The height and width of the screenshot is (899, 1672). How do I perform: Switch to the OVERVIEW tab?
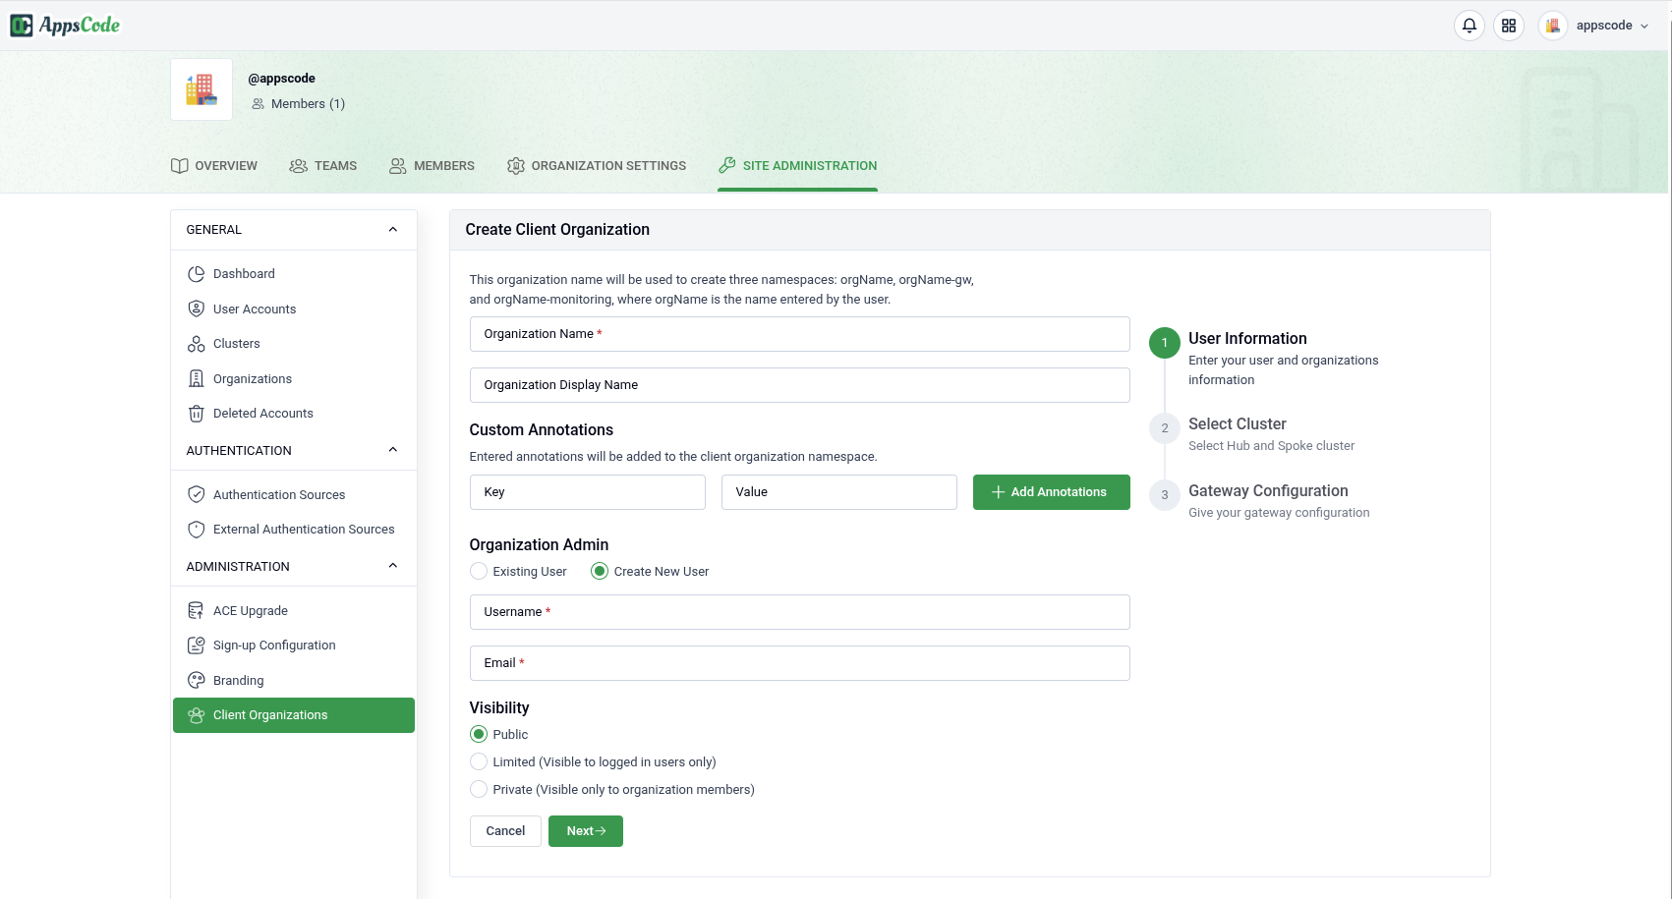(x=214, y=166)
